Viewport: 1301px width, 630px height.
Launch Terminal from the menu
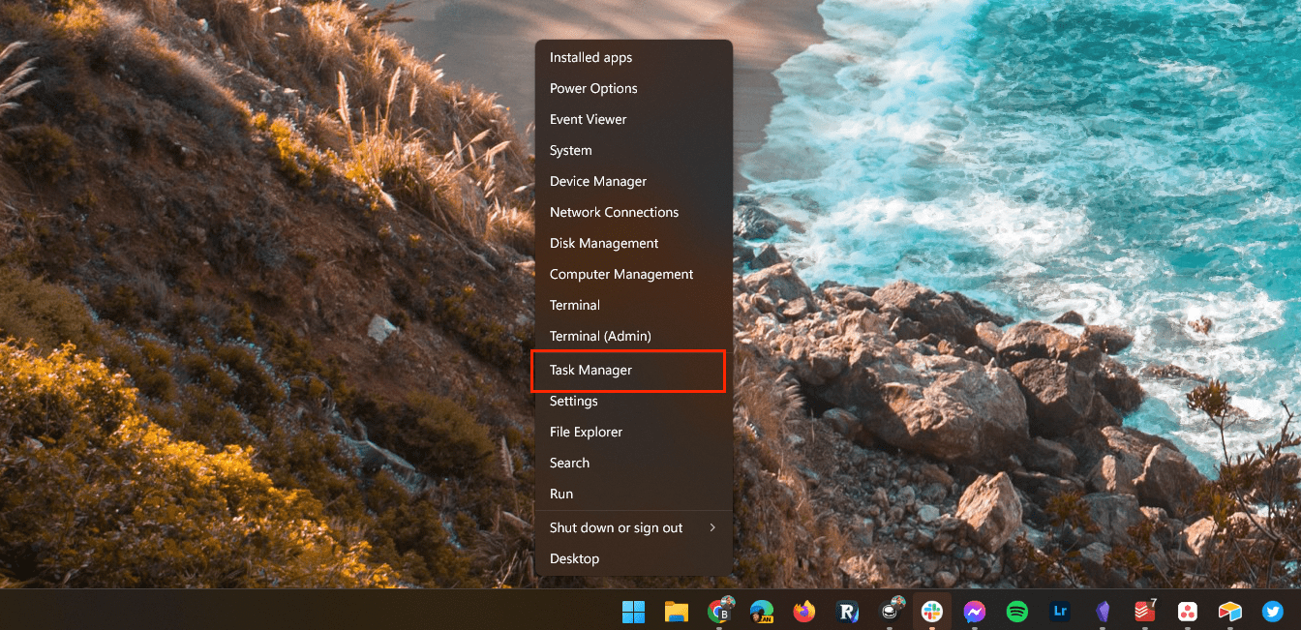(x=633, y=305)
